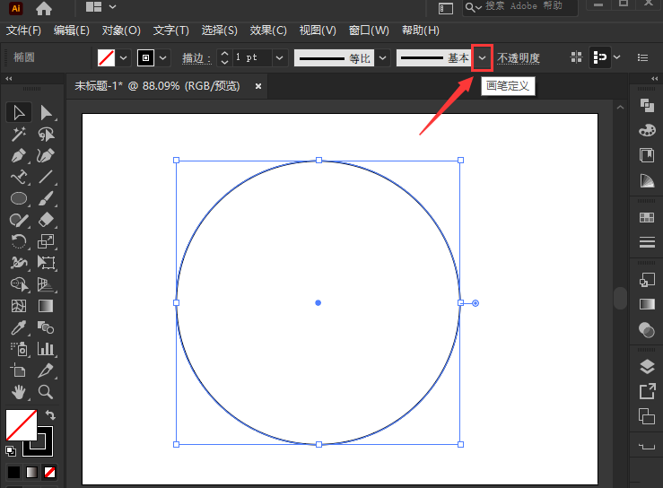The height and width of the screenshot is (488, 663).
Task: Open the 效果(C) menu
Action: [268, 30]
